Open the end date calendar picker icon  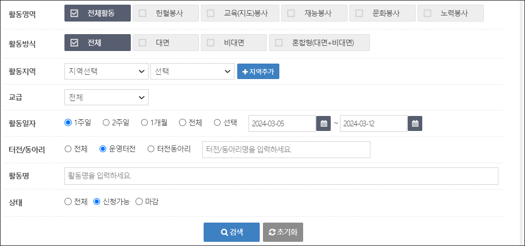pyautogui.click(x=415, y=123)
